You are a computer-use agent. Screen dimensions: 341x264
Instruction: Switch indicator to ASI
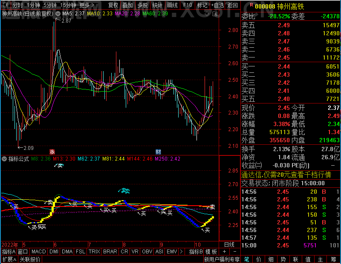[159, 252]
